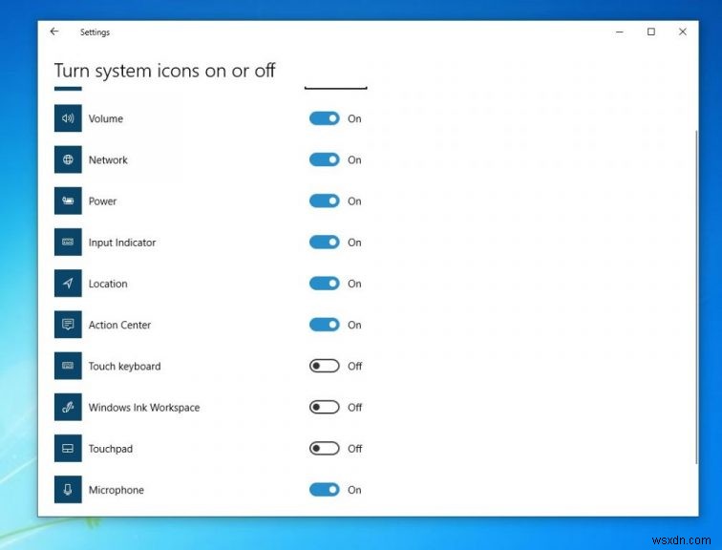Click the Touchpad label text

coord(111,449)
